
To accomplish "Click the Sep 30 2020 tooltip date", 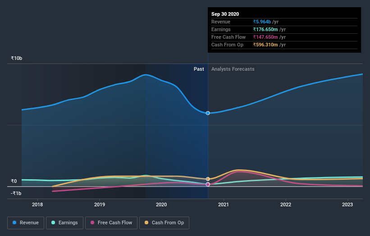I will tap(225, 14).
